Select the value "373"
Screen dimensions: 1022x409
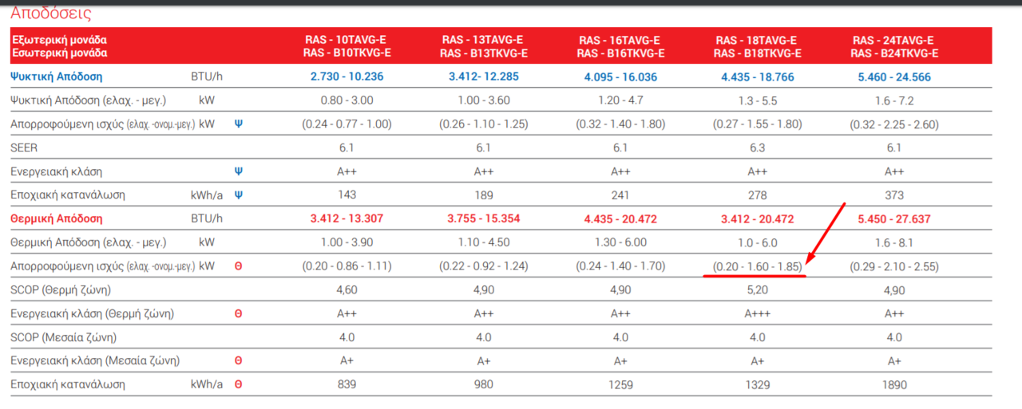pos(894,195)
